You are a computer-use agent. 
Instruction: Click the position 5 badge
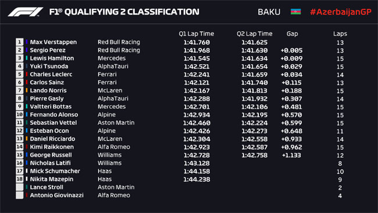click(x=20, y=74)
